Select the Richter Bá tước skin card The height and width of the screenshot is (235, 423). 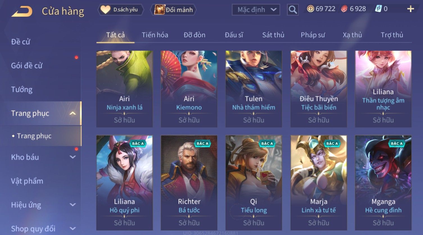189,183
